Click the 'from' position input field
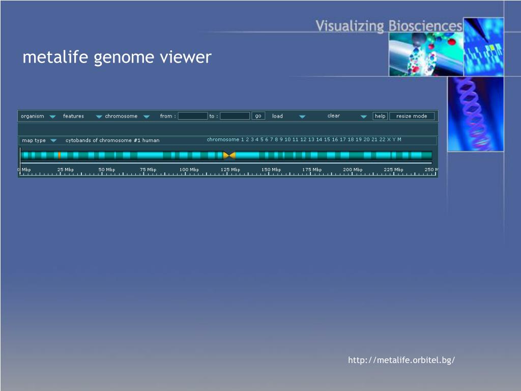 coord(193,116)
